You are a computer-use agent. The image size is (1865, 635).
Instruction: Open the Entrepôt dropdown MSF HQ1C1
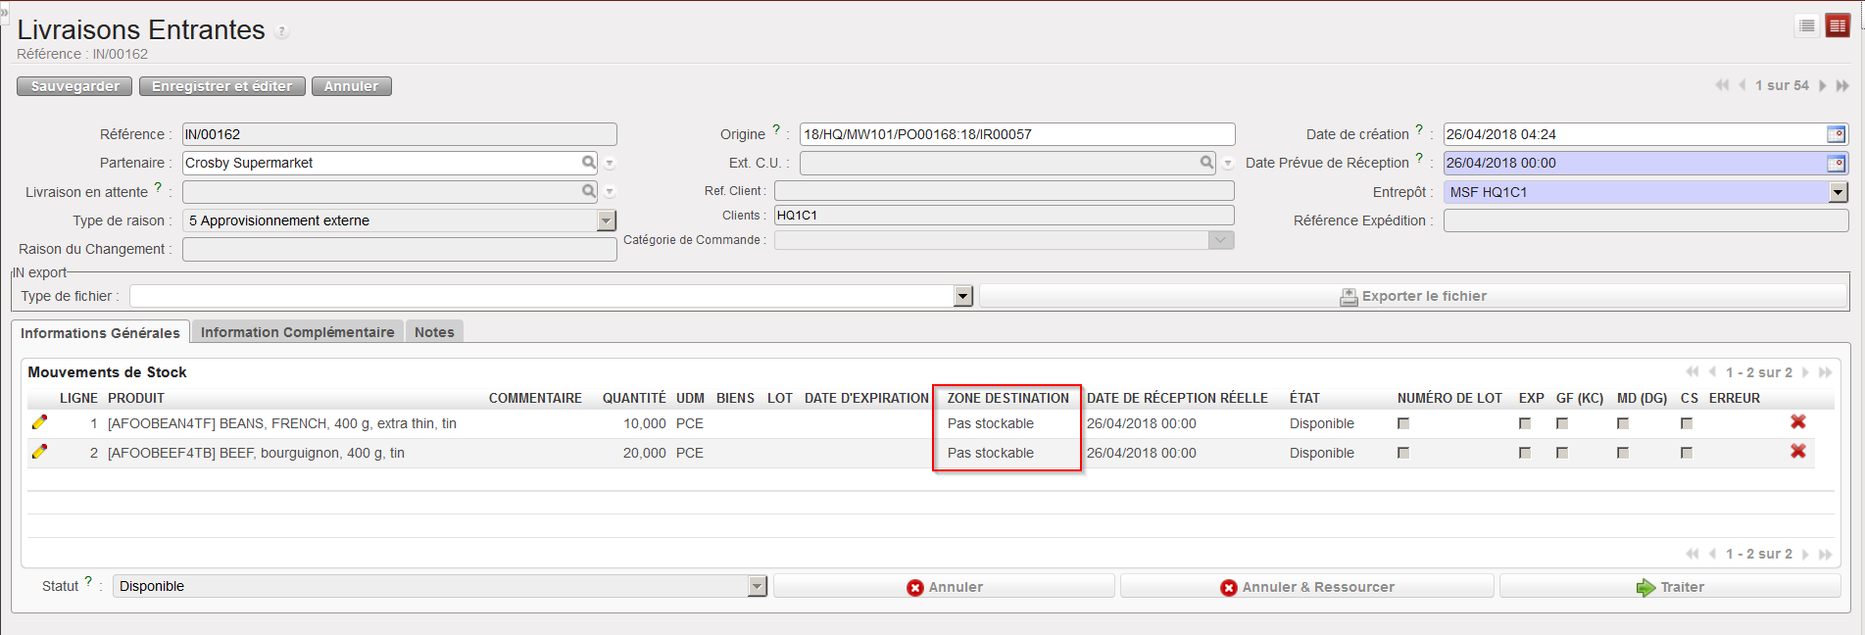(x=1838, y=192)
